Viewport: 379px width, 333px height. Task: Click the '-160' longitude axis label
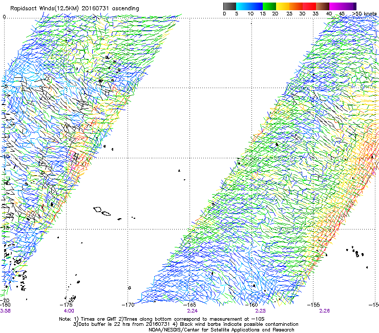(252, 305)
